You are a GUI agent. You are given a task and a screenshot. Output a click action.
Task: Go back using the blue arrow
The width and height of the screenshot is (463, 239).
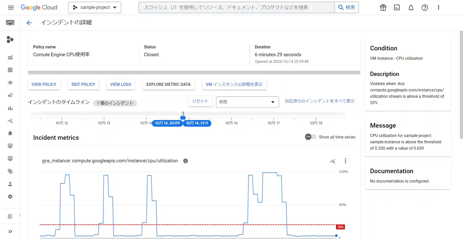tap(29, 23)
